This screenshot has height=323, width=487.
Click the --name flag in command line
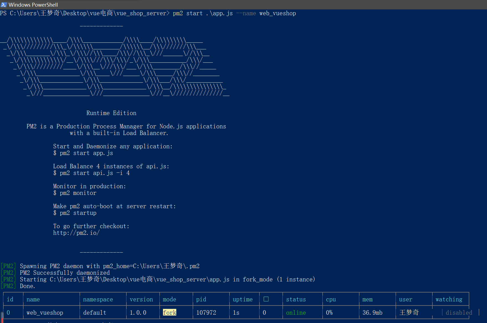coord(246,13)
